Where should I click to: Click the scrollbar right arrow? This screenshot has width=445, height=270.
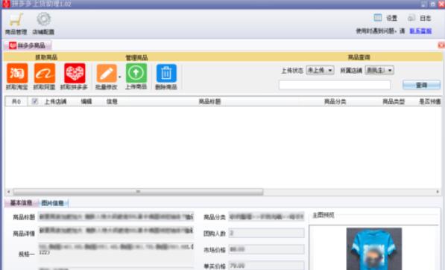(x=438, y=192)
